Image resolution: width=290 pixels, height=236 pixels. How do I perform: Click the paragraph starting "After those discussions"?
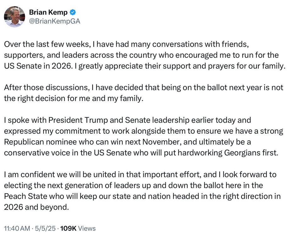142,93
